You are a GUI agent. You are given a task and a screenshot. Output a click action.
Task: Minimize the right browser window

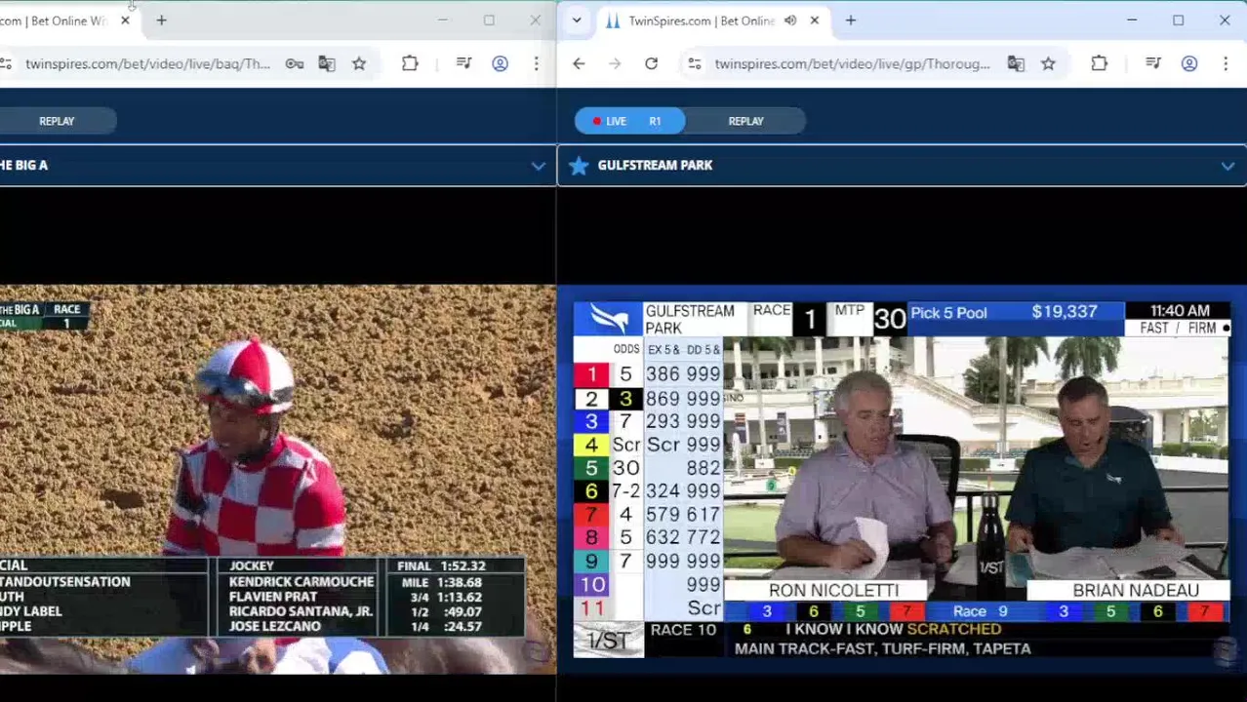click(x=1132, y=20)
